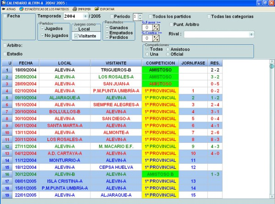Select the BOLLULLOS-B cell
This screenshot has width=275, height=204.
pyautogui.click(x=65, y=112)
